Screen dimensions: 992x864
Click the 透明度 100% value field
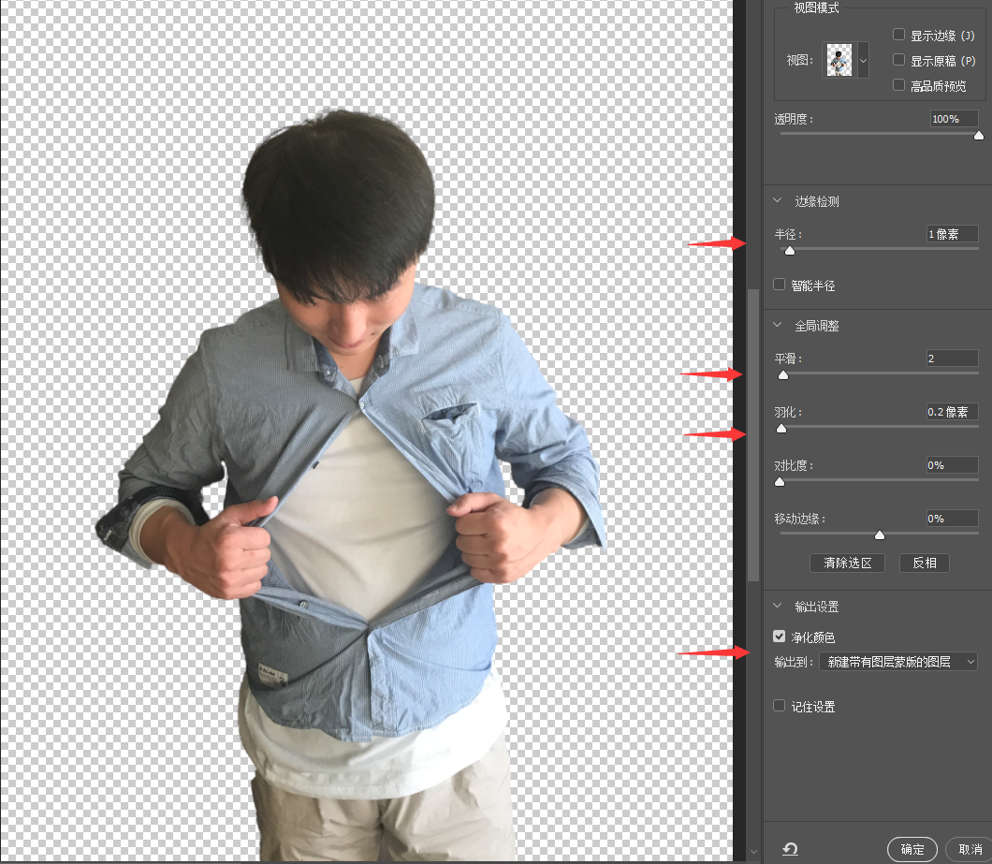tap(954, 119)
